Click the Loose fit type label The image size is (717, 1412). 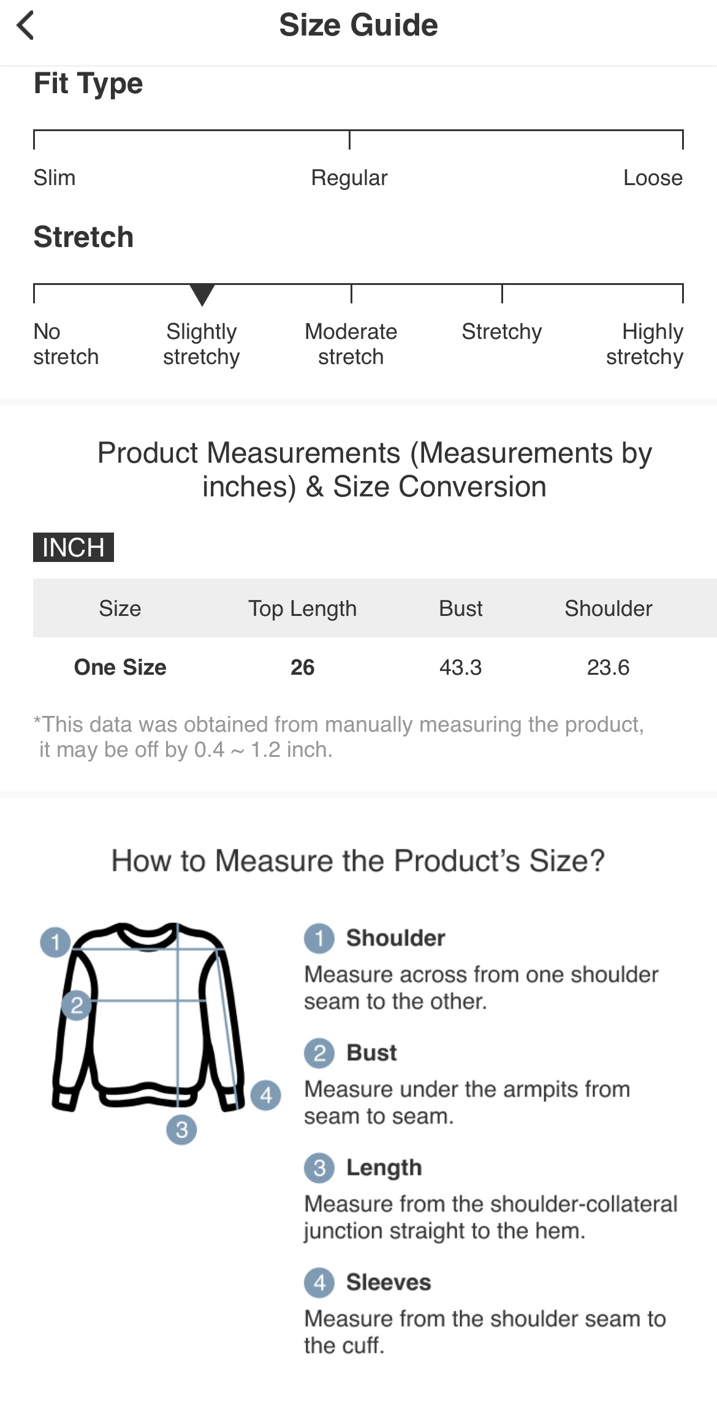point(653,178)
